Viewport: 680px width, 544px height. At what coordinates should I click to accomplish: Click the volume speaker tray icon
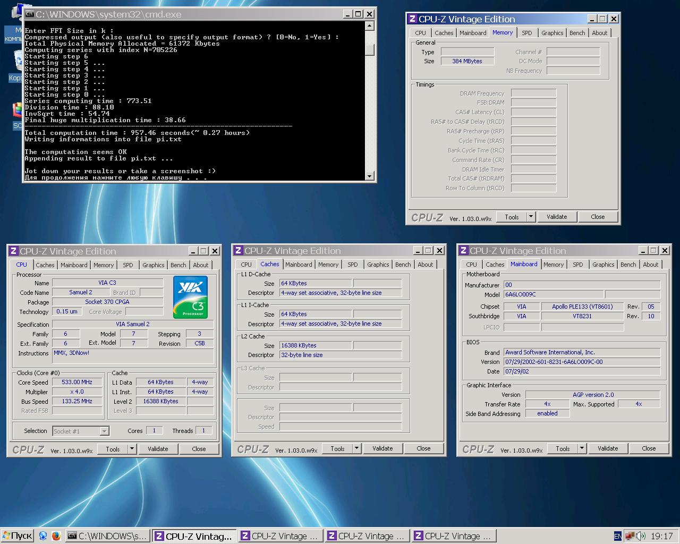(641, 536)
